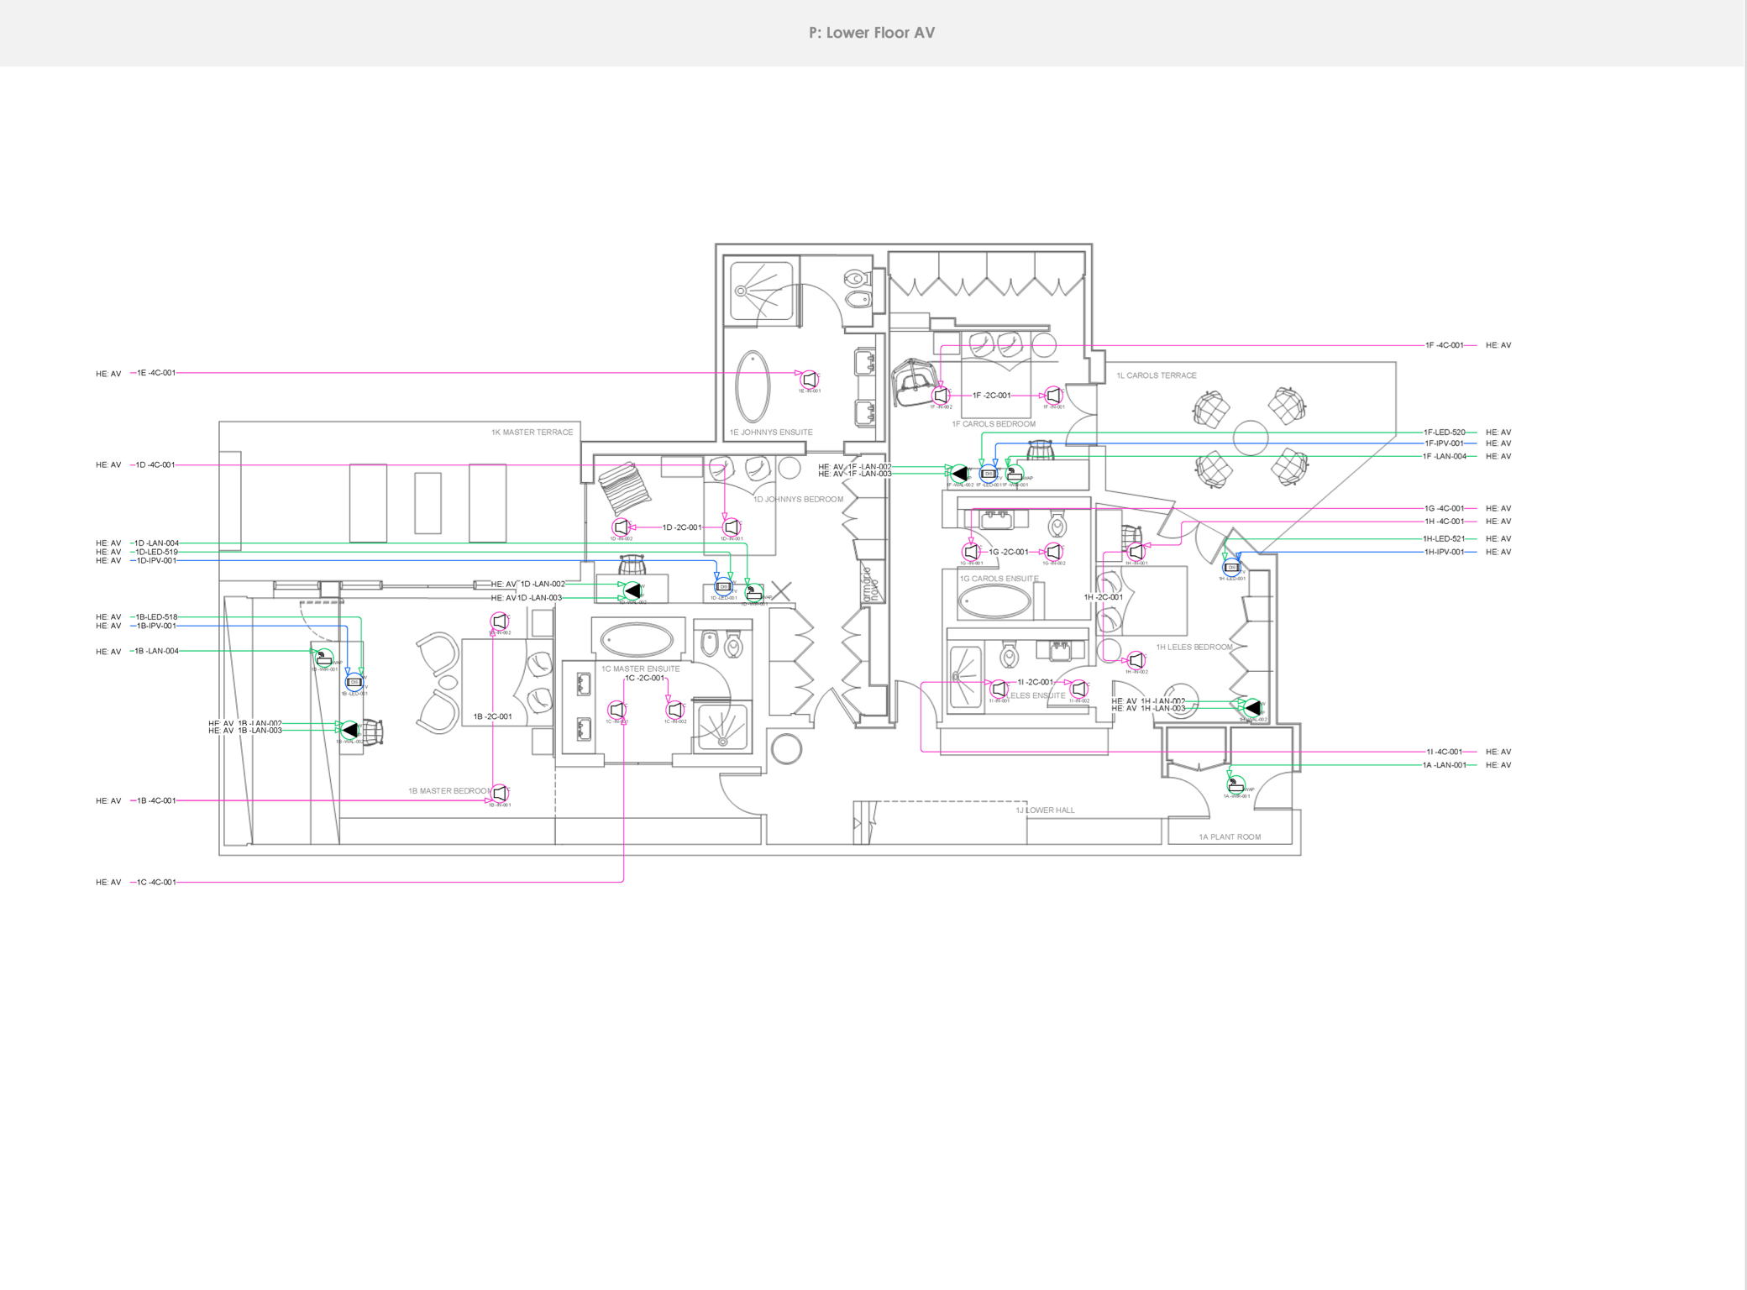The image size is (1747, 1290).
Task: Select WAP icon 1D-WAP-001 in Johnnys Bedroom
Action: pyautogui.click(x=754, y=593)
